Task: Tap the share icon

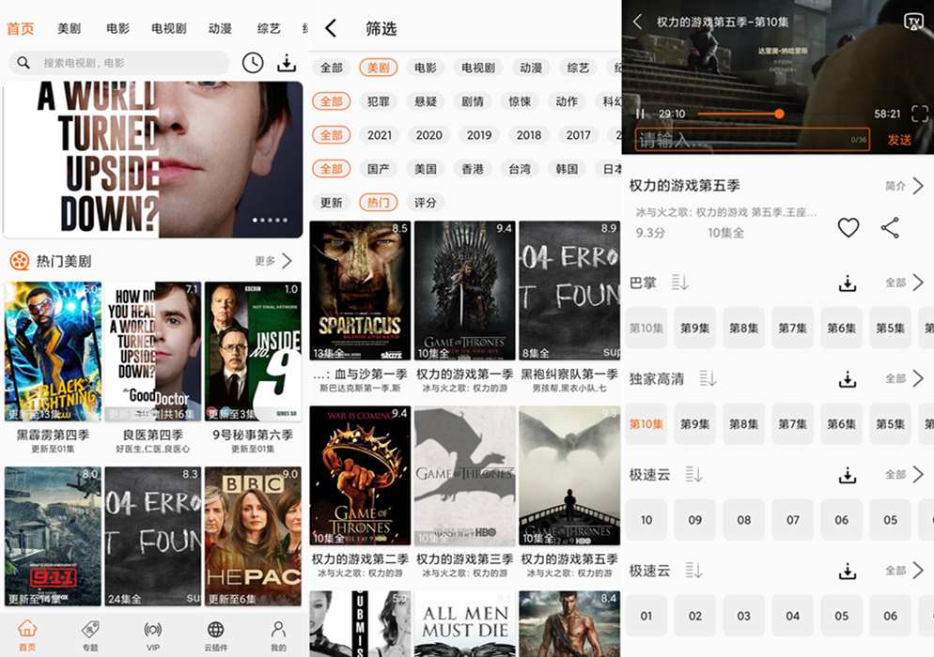Action: coord(890,227)
